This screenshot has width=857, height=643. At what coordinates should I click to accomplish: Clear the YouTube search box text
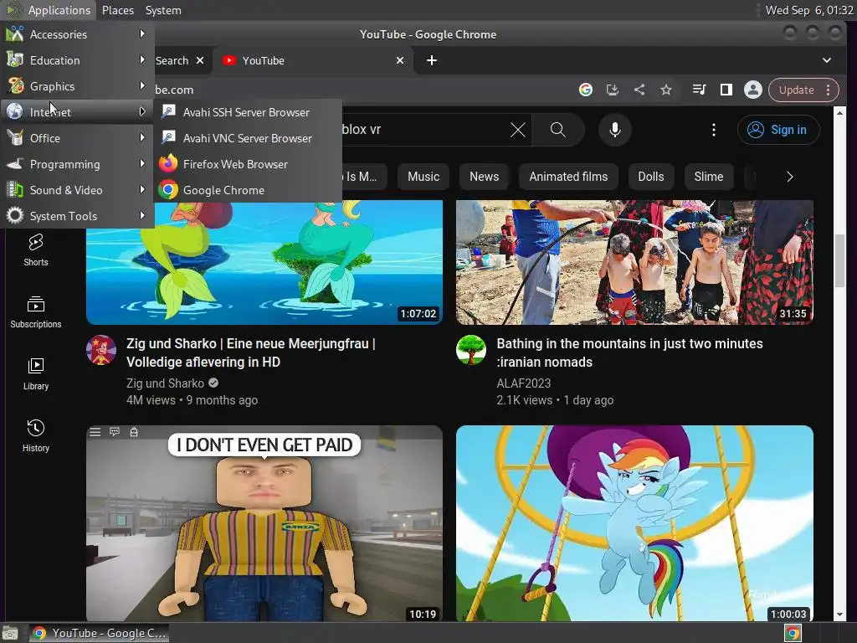(517, 130)
